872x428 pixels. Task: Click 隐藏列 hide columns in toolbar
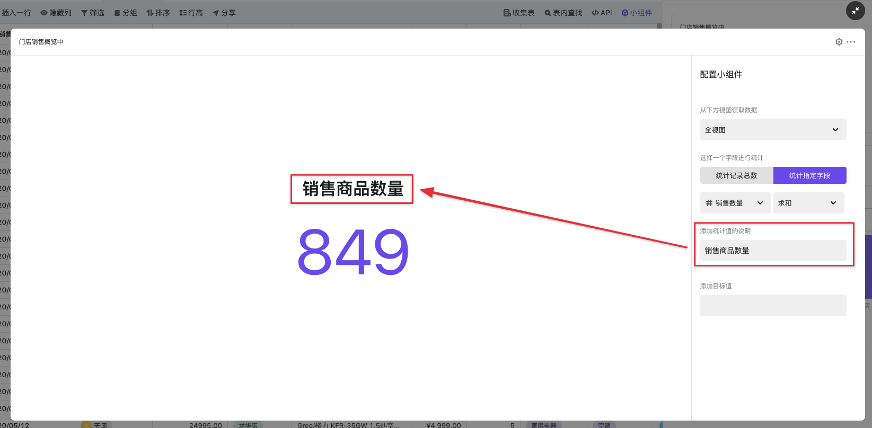click(x=56, y=13)
